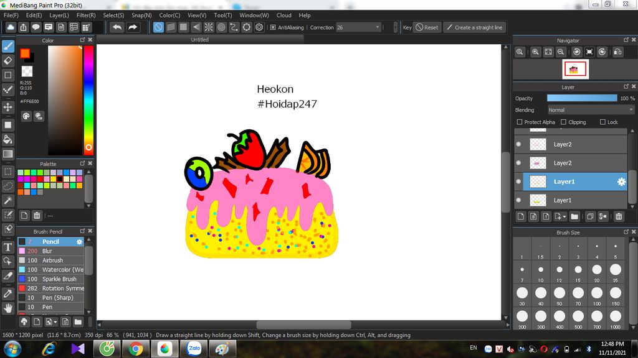Open the Cloud menu
This screenshot has width=638, height=358.
pos(283,16)
